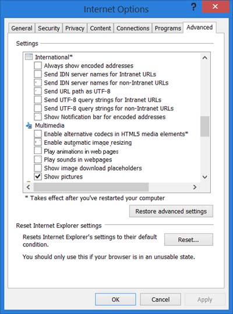Toggle Play sounds in webpages checkbox
Screen dimensions: 233x314
pyautogui.click(x=38, y=159)
